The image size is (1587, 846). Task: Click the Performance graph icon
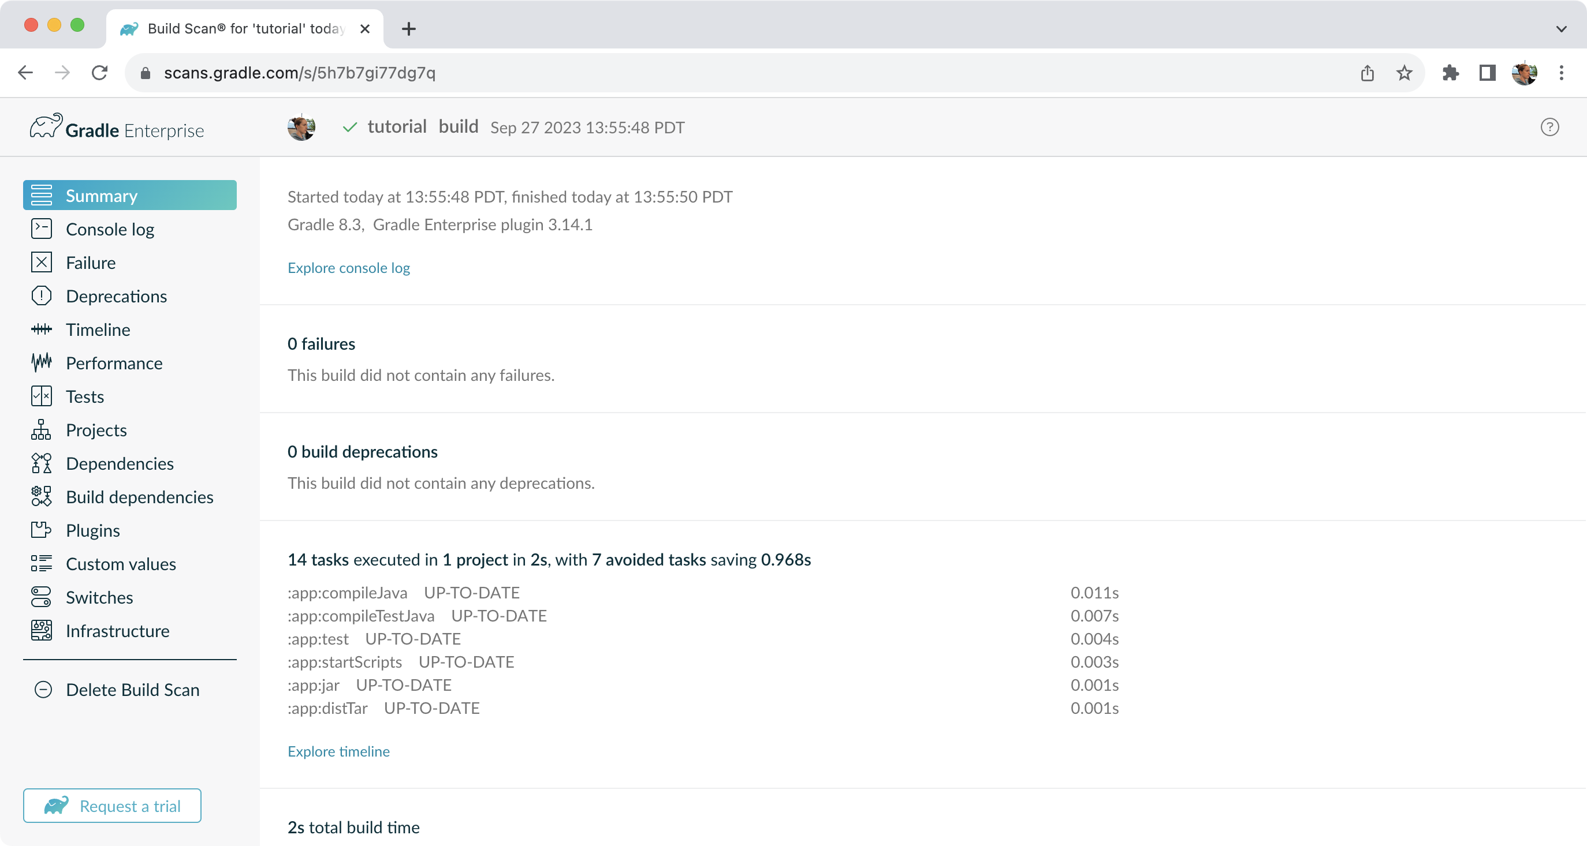point(41,362)
